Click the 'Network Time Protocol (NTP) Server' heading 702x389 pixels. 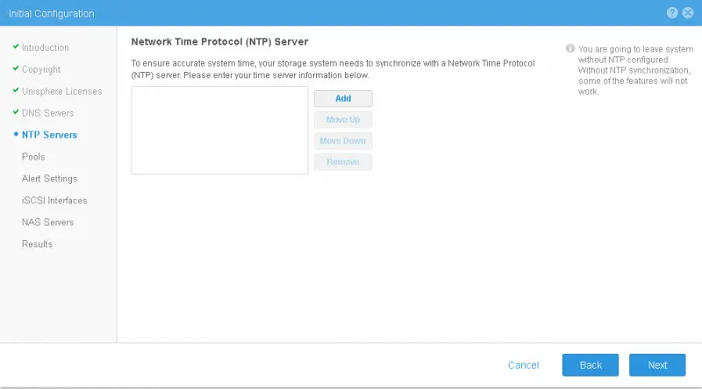(219, 41)
